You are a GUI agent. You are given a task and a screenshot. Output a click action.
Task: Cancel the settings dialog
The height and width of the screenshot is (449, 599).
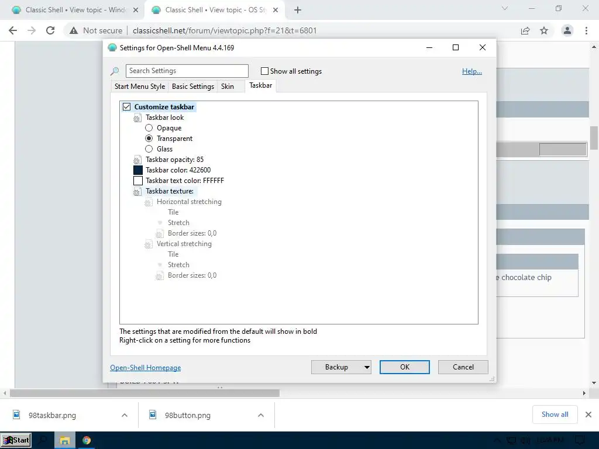(x=463, y=367)
